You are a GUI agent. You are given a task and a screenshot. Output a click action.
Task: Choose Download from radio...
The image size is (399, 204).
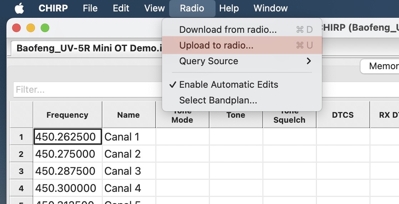242,30
